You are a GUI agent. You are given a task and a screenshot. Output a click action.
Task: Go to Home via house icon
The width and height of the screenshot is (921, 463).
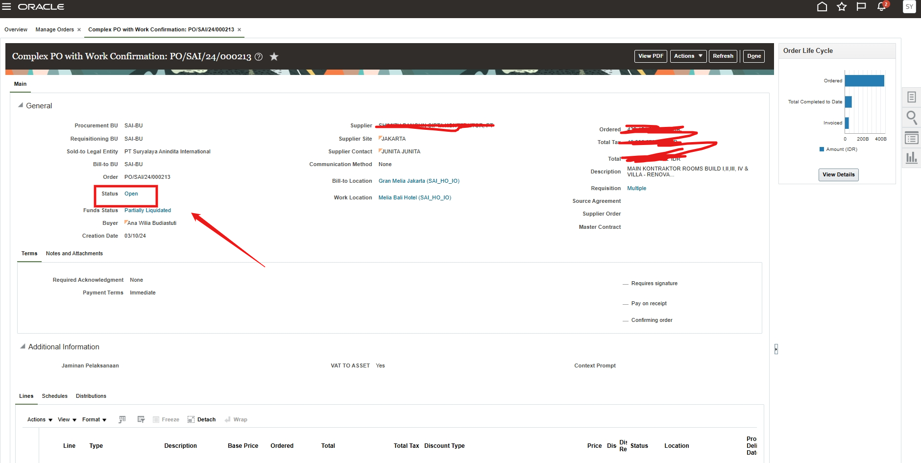(822, 7)
